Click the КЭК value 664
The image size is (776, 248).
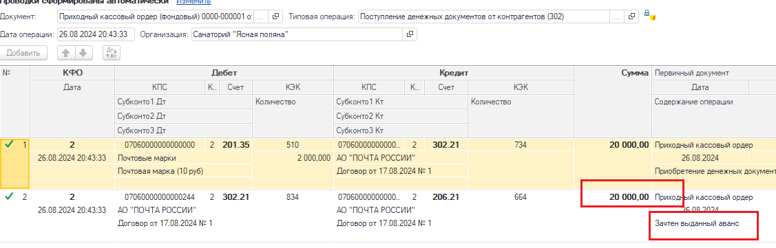tap(520, 196)
